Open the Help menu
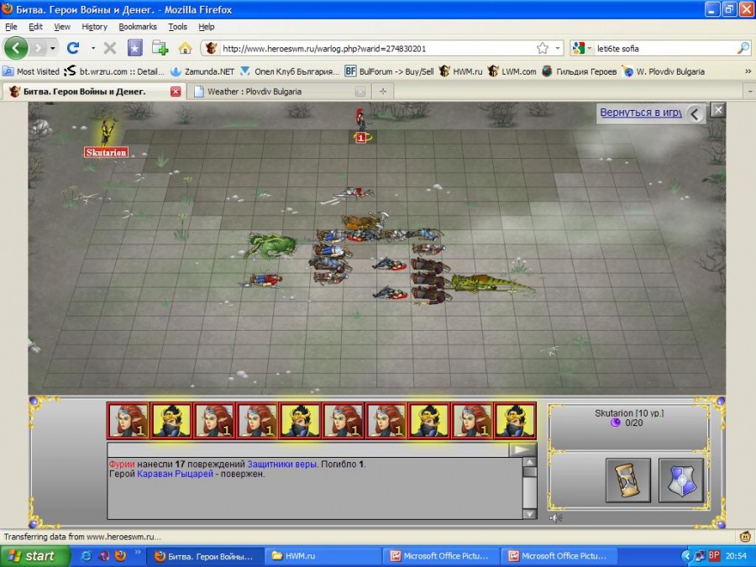Screen dimensions: 756x567 point(207,27)
